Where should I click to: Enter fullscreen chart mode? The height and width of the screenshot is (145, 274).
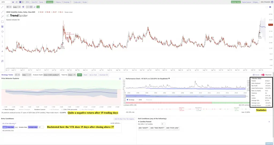coord(267,7)
